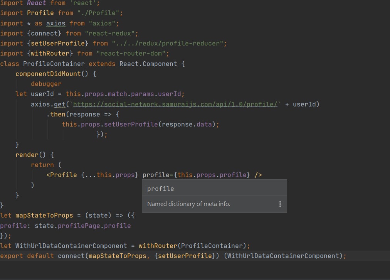Click '.then(response => {' line
The image size is (390, 280).
(x=83, y=114)
